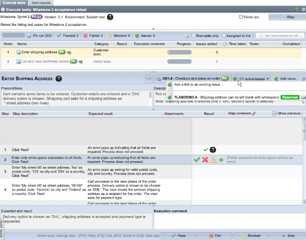The image size is (306, 240).
Task: Click the Category column header
Action: (x=101, y=44)
